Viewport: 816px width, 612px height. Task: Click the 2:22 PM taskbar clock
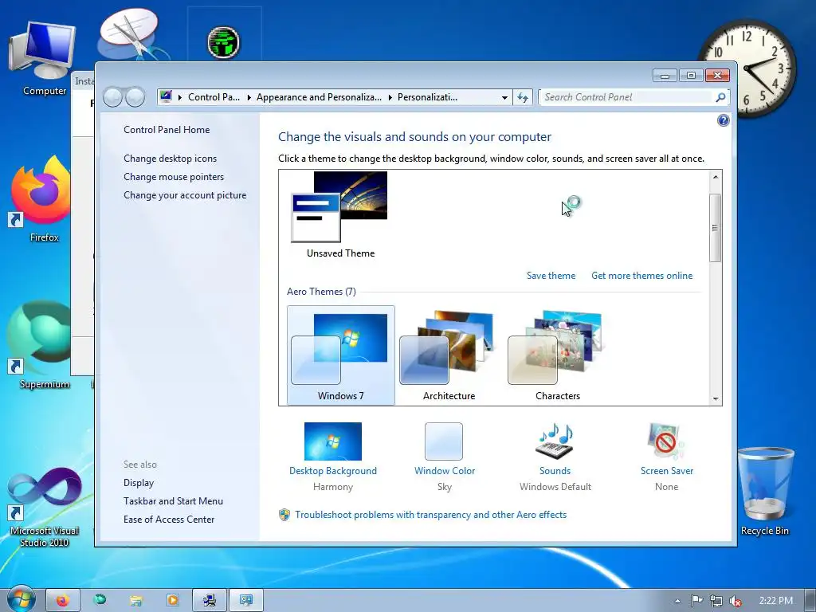point(775,601)
